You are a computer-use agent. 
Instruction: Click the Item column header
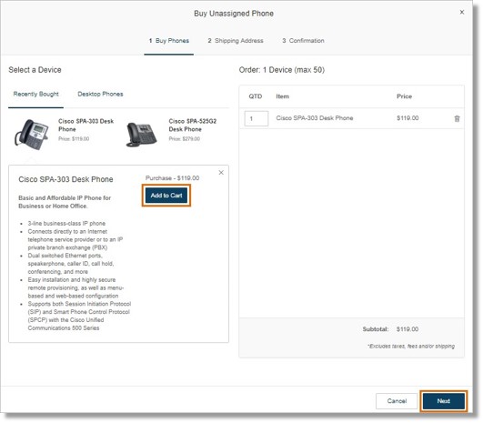283,96
